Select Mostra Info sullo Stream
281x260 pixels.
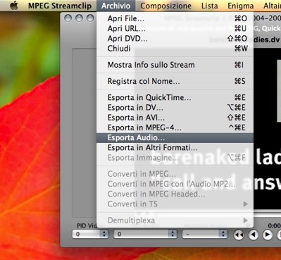(x=175, y=65)
